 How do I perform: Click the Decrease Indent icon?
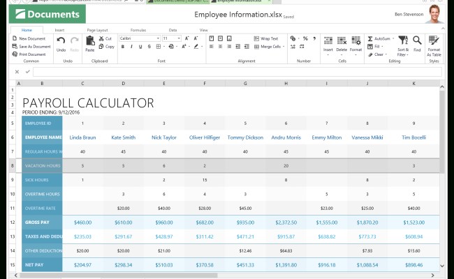[x=238, y=47]
